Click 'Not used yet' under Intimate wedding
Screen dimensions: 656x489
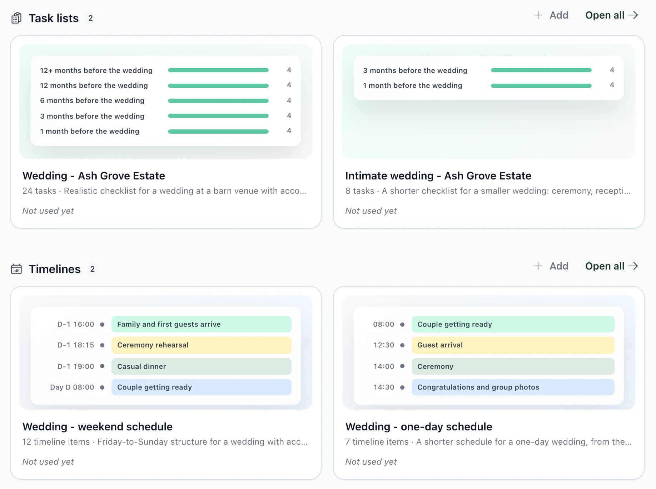371,211
